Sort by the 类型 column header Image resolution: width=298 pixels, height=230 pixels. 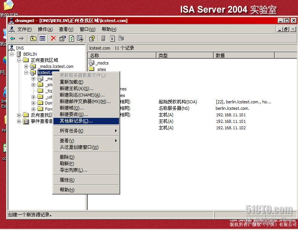click(x=185, y=55)
